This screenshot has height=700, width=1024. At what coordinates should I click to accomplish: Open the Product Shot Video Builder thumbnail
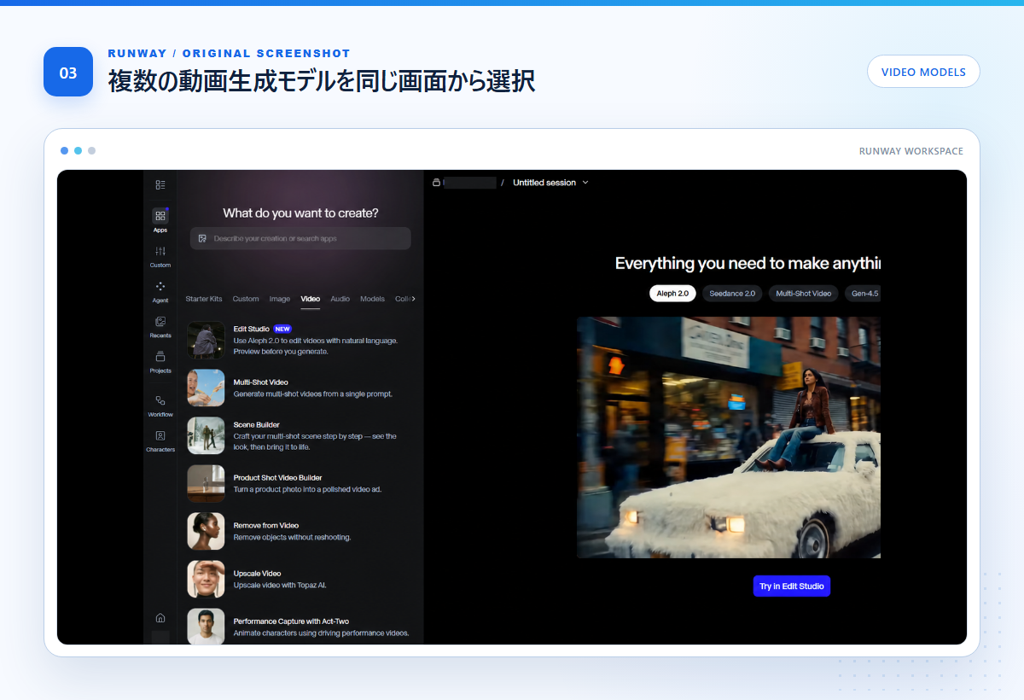coord(206,483)
